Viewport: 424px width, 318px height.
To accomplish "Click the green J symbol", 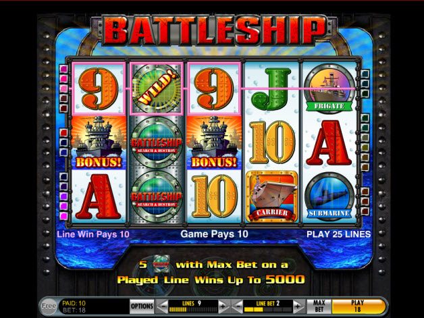I will 271,88.
